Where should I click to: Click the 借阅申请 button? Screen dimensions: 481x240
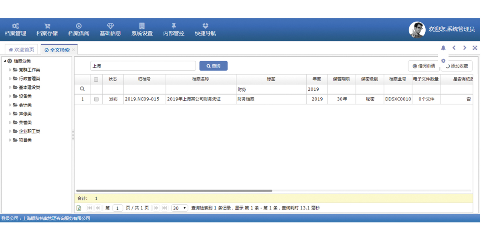point(424,66)
